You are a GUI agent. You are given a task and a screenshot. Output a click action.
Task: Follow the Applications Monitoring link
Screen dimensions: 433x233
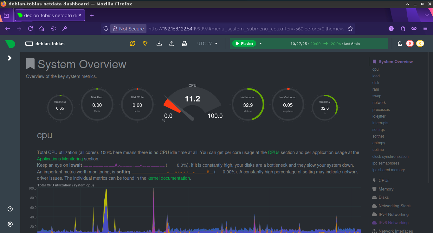pos(60,159)
